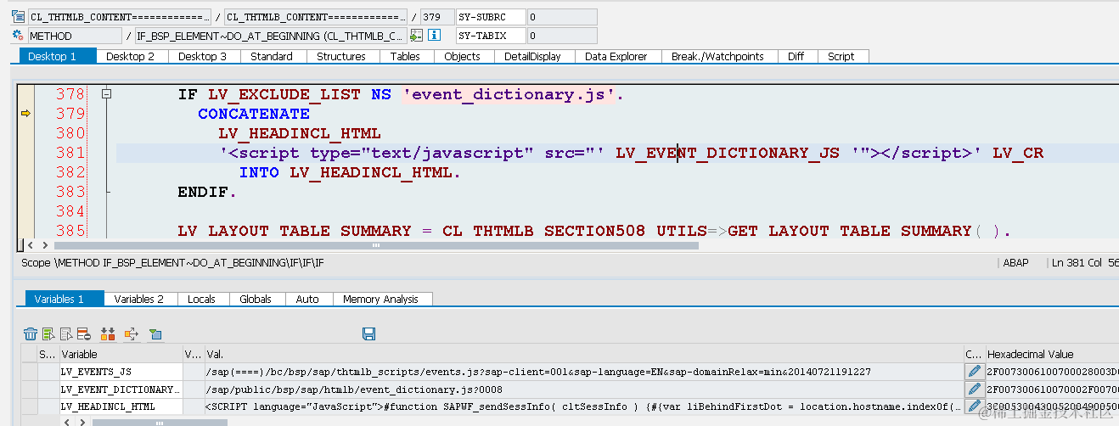Select the LV_HEADINCL_HTML variable cell
Screen dimensions: 1119x426
[121, 407]
